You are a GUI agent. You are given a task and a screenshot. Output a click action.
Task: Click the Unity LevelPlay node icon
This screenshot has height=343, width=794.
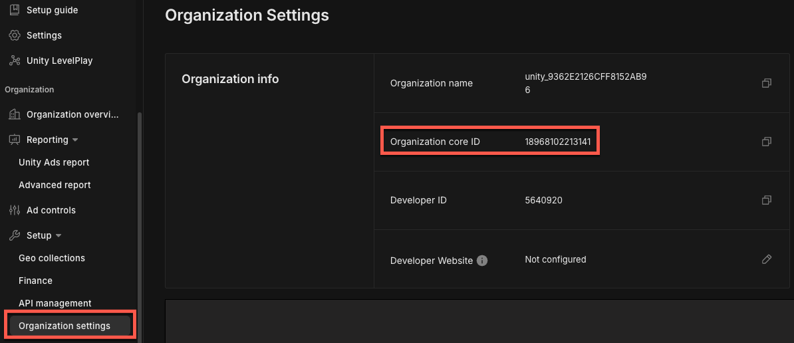click(x=14, y=60)
